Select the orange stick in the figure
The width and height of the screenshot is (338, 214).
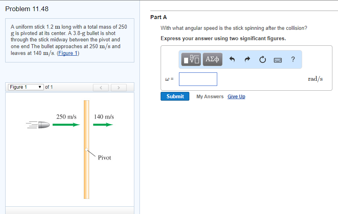coord(86,150)
